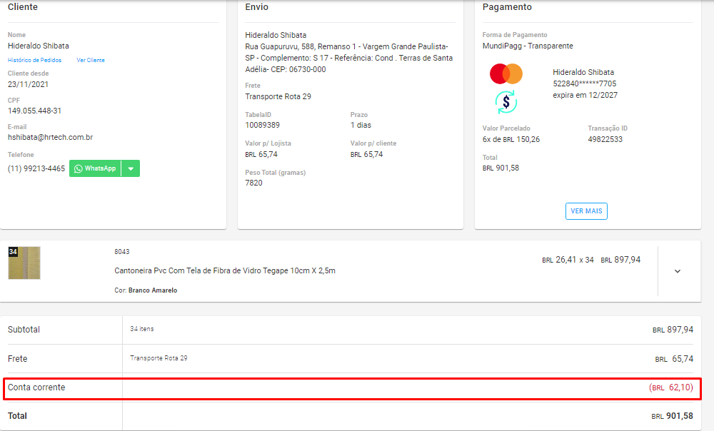Select the CPF value 149.055.448-31
Viewport: 714px width, 431px height.
[34, 111]
